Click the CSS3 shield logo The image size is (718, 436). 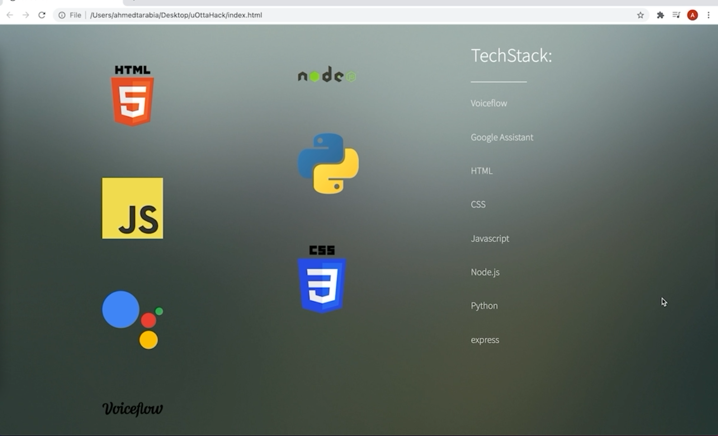[x=322, y=280]
